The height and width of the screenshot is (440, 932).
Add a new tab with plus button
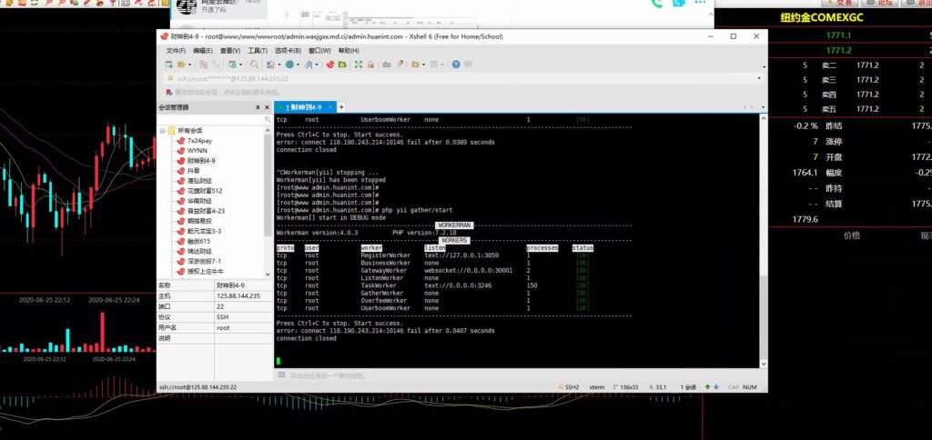[x=341, y=107]
